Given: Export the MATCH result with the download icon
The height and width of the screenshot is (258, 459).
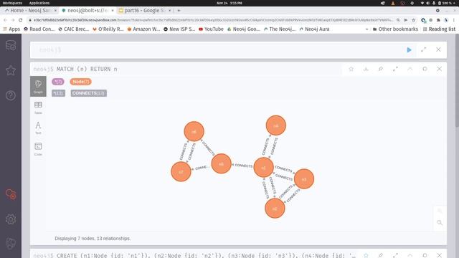Looking at the screenshot, I should (x=366, y=69).
